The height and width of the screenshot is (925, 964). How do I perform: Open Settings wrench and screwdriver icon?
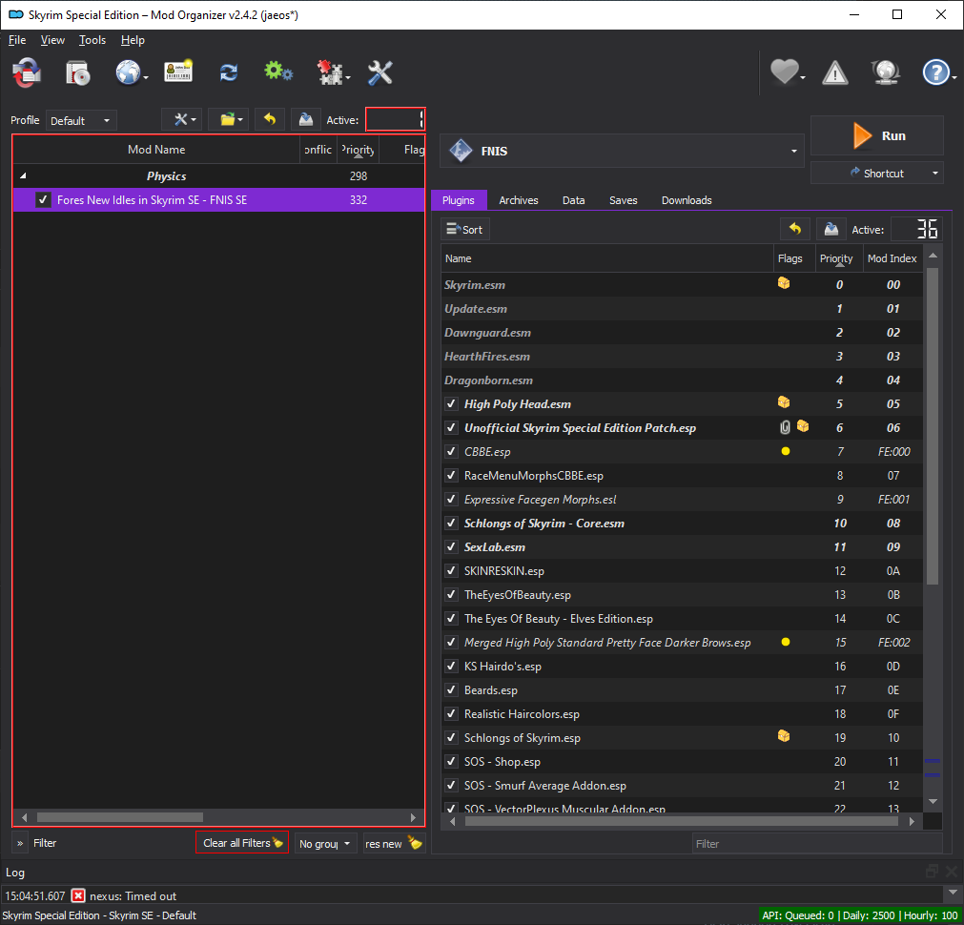tap(379, 73)
